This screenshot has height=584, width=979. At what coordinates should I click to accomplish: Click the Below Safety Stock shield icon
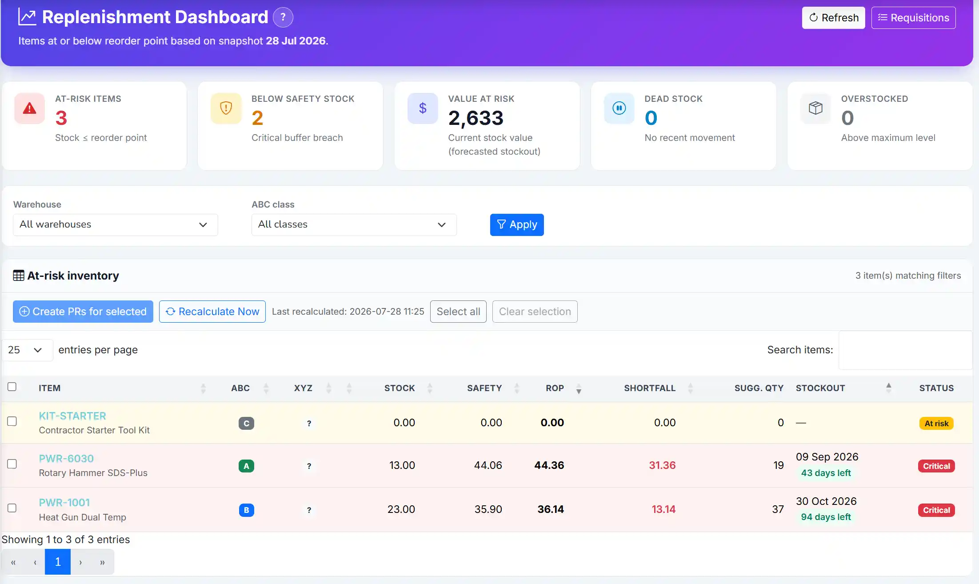click(226, 108)
